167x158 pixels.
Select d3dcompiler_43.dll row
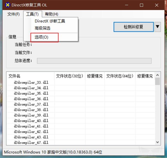(81, 137)
